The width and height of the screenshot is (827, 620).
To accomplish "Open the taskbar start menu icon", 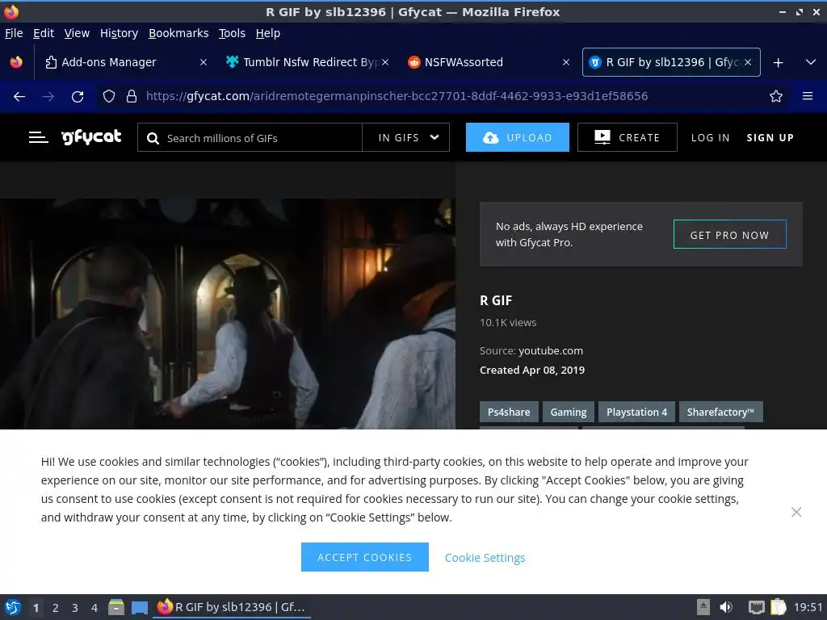I will tap(13, 607).
